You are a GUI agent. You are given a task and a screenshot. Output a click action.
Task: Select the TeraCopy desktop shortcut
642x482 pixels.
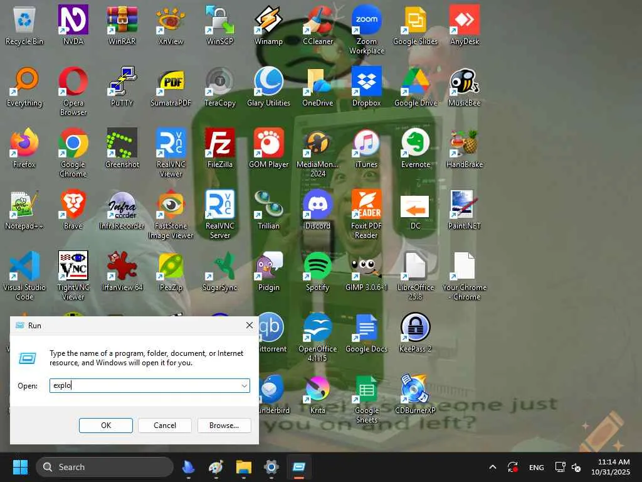click(x=220, y=87)
